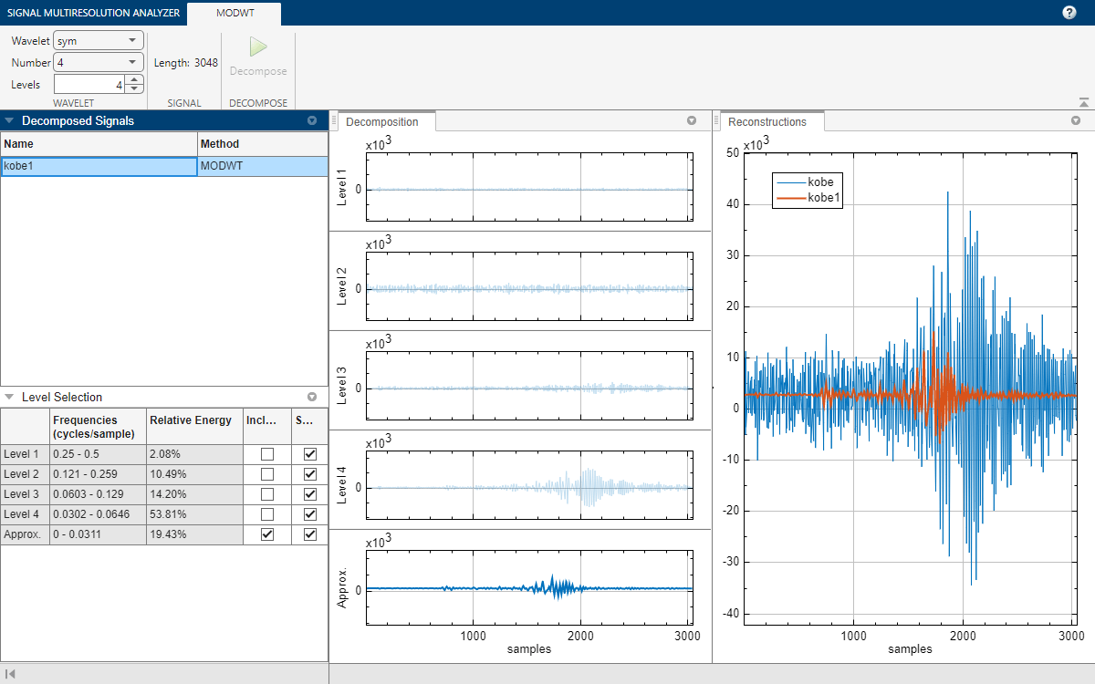
Task: Click the Incl... column header
Action: coord(267,427)
